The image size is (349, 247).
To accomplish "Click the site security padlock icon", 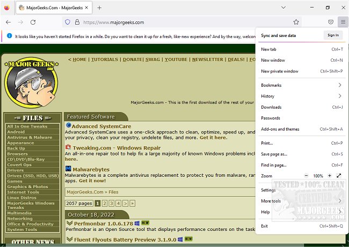I will (x=77, y=22).
